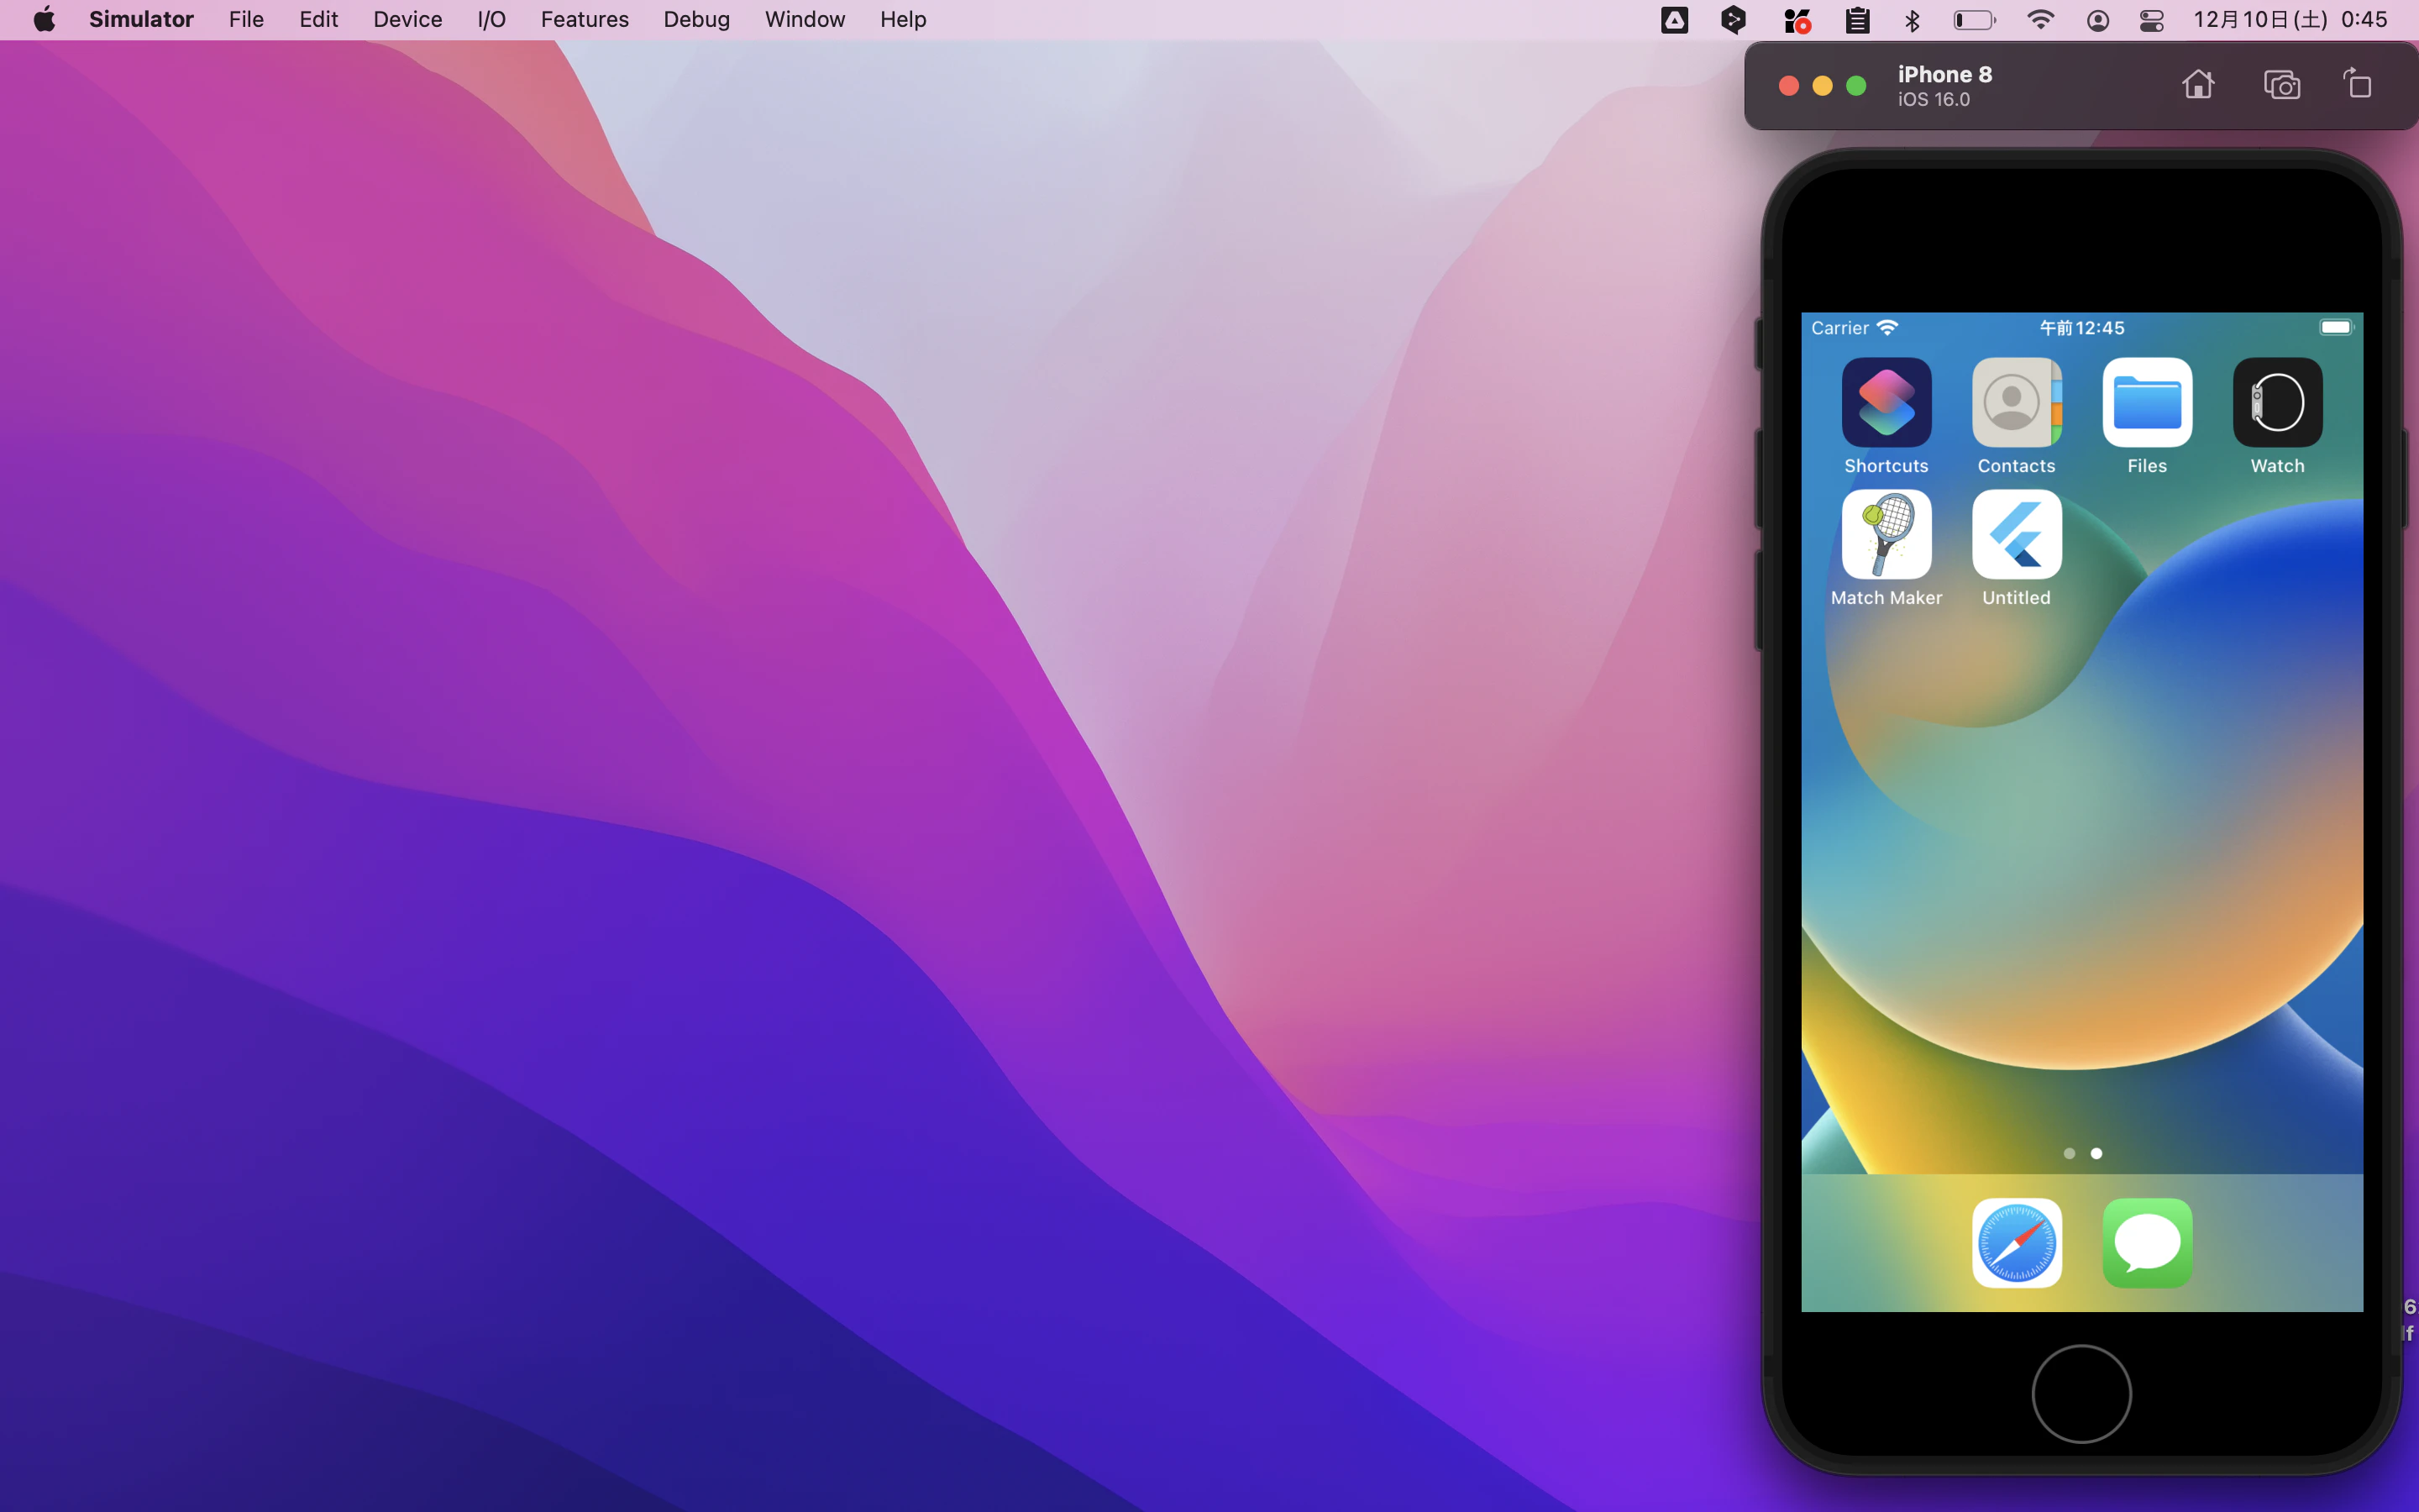This screenshot has width=2419, height=1512.
Task: Take a simulator screenshot with camera icon
Action: coord(2282,85)
